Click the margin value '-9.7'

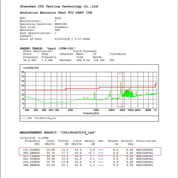tap(91, 153)
